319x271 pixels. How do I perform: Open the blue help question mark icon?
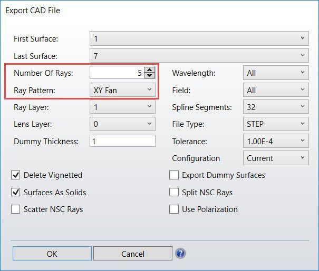coord(180,253)
